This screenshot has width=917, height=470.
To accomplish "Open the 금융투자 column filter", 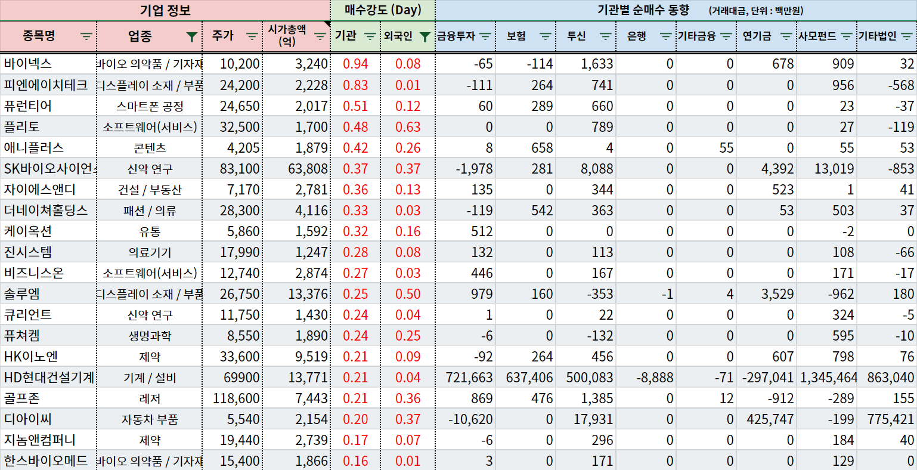I will coord(485,36).
